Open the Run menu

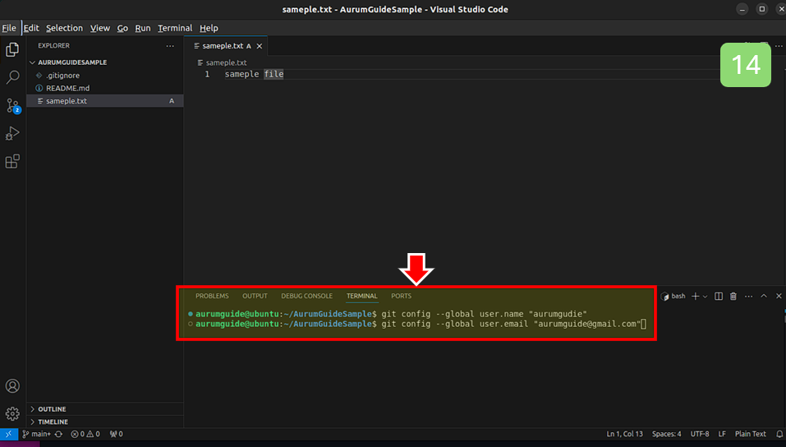[x=143, y=28]
